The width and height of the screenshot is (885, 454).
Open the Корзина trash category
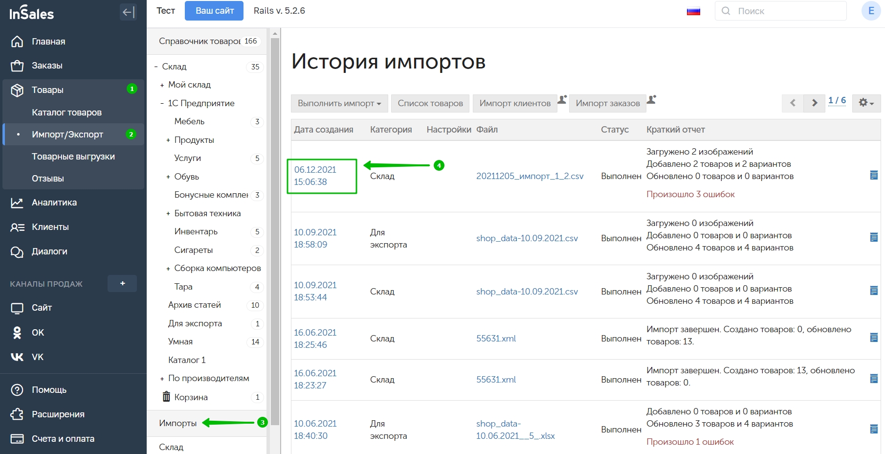191,397
